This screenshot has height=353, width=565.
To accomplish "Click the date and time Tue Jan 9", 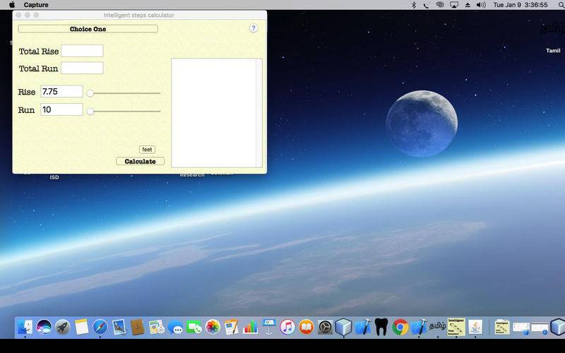I will tap(520, 5).
